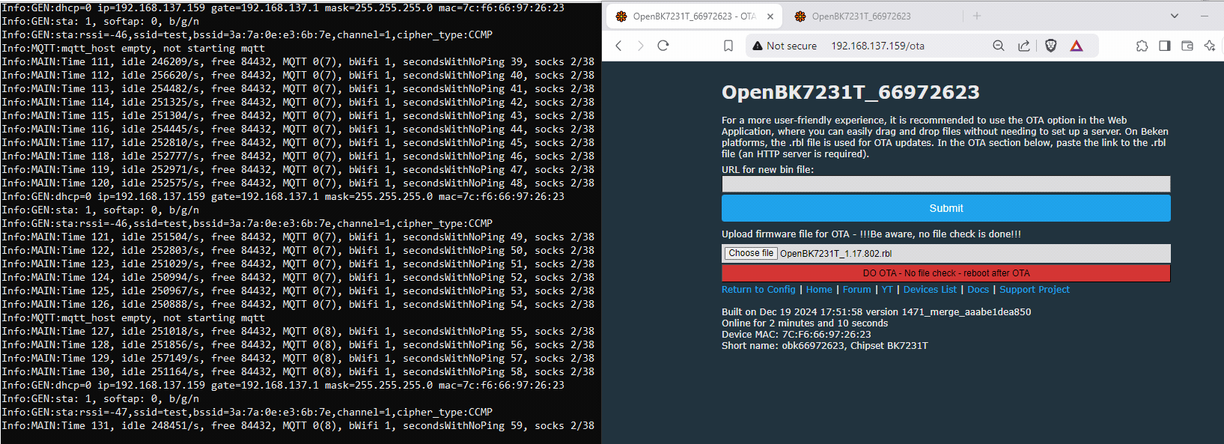Open Leo AI assistant icon
The height and width of the screenshot is (444, 1224).
(x=1209, y=46)
